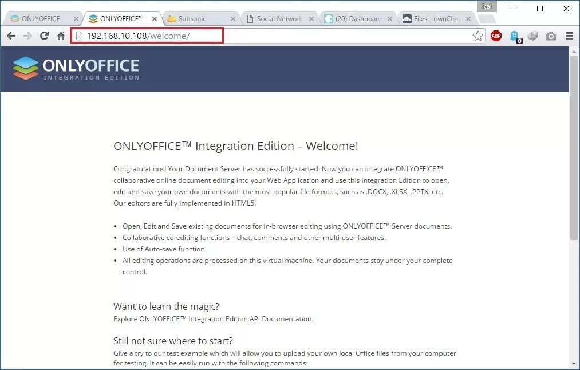The image size is (580, 370).
Task: Close the Files - ownCloud tab
Action: (468, 19)
